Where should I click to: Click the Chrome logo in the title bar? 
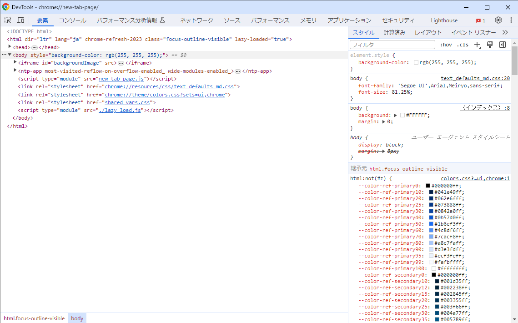[6, 7]
